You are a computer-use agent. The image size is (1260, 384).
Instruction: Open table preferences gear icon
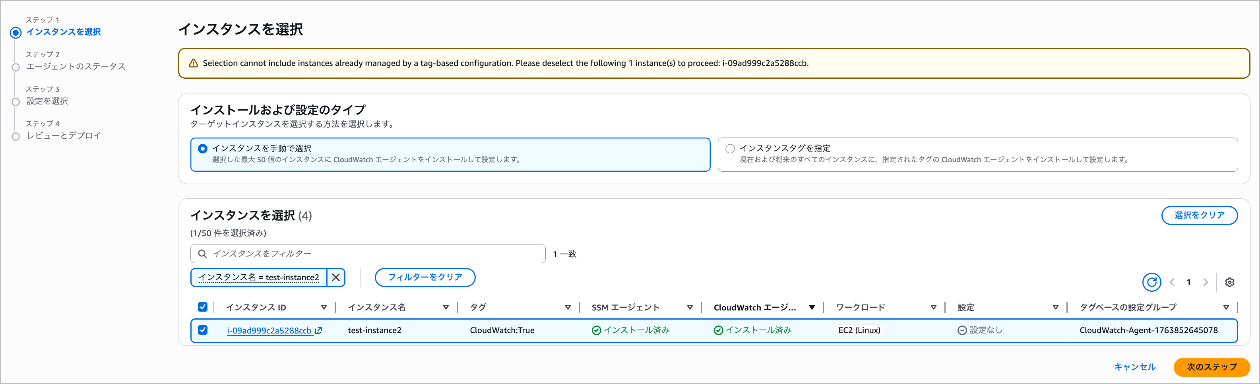[x=1229, y=282]
